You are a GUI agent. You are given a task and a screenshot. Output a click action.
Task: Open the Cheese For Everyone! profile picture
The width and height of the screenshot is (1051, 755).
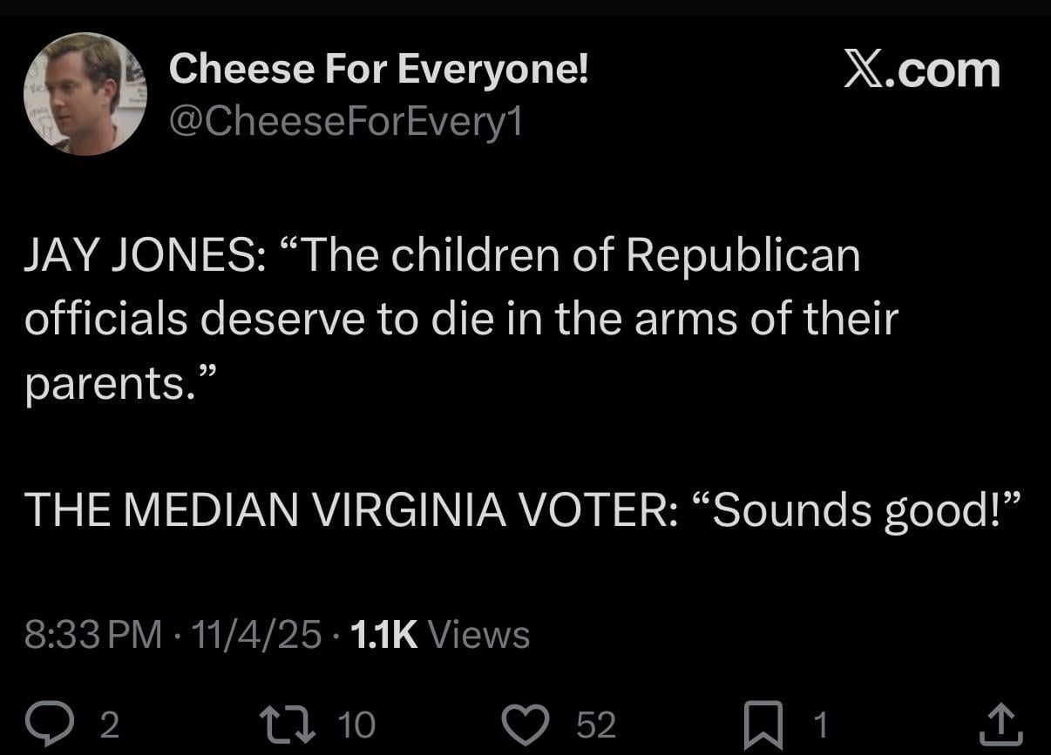(x=85, y=94)
